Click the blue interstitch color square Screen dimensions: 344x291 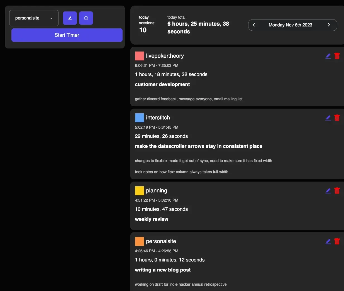pyautogui.click(x=140, y=118)
